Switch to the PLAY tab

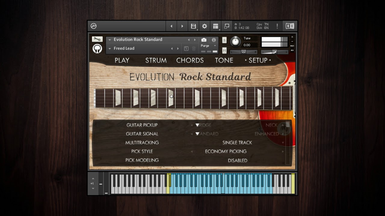click(122, 60)
